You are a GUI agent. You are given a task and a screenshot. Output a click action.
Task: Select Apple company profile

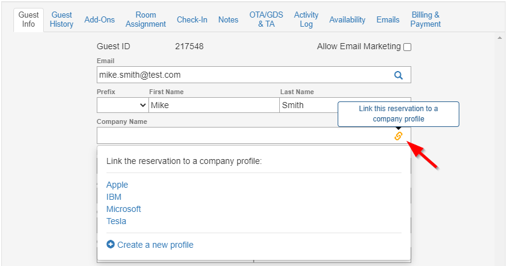(x=117, y=185)
